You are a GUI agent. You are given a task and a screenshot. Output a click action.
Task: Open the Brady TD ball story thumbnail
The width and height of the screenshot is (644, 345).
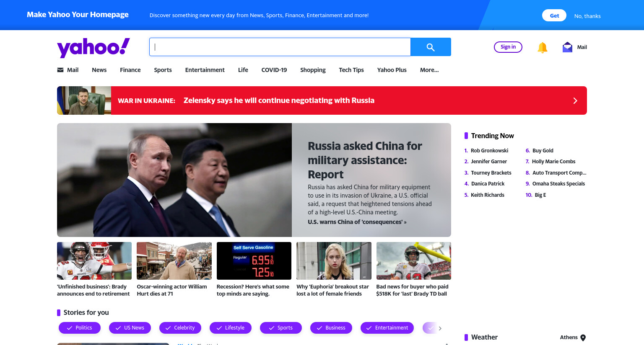point(414,261)
